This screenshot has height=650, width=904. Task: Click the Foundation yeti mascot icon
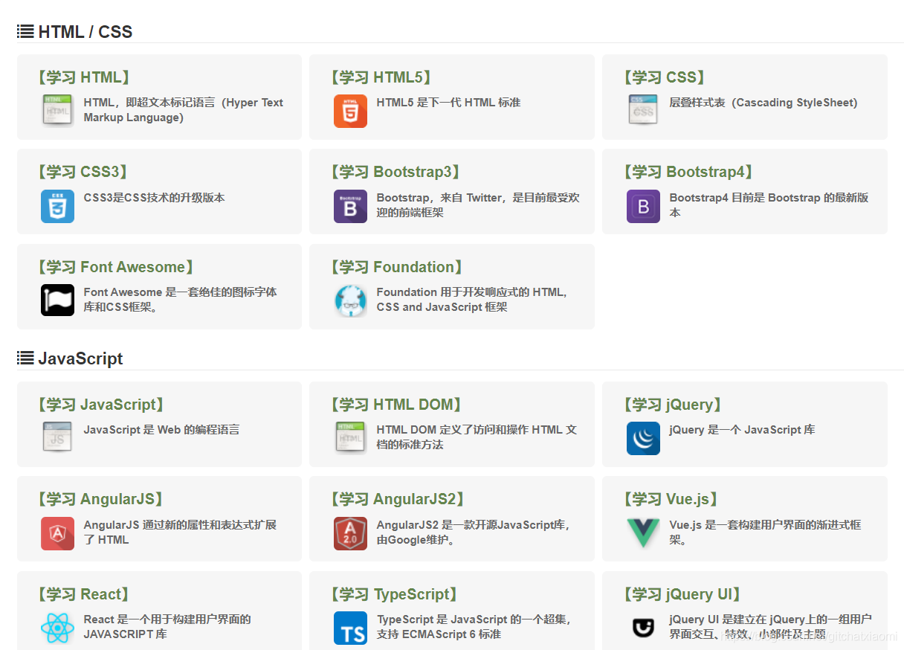click(x=350, y=300)
